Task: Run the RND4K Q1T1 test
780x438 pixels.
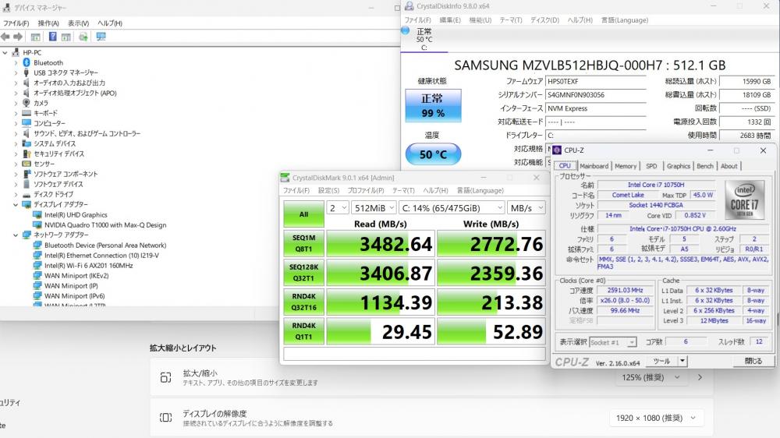Action: pyautogui.click(x=303, y=331)
